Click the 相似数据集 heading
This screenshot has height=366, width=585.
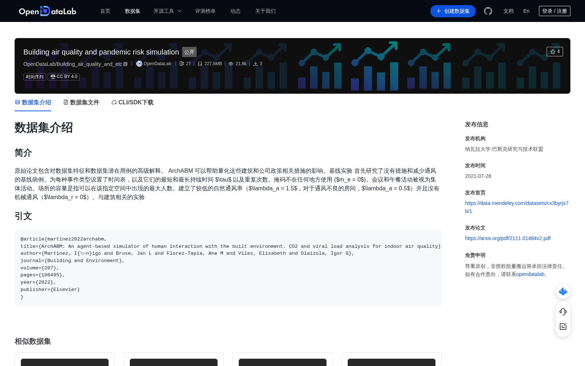pos(33,341)
